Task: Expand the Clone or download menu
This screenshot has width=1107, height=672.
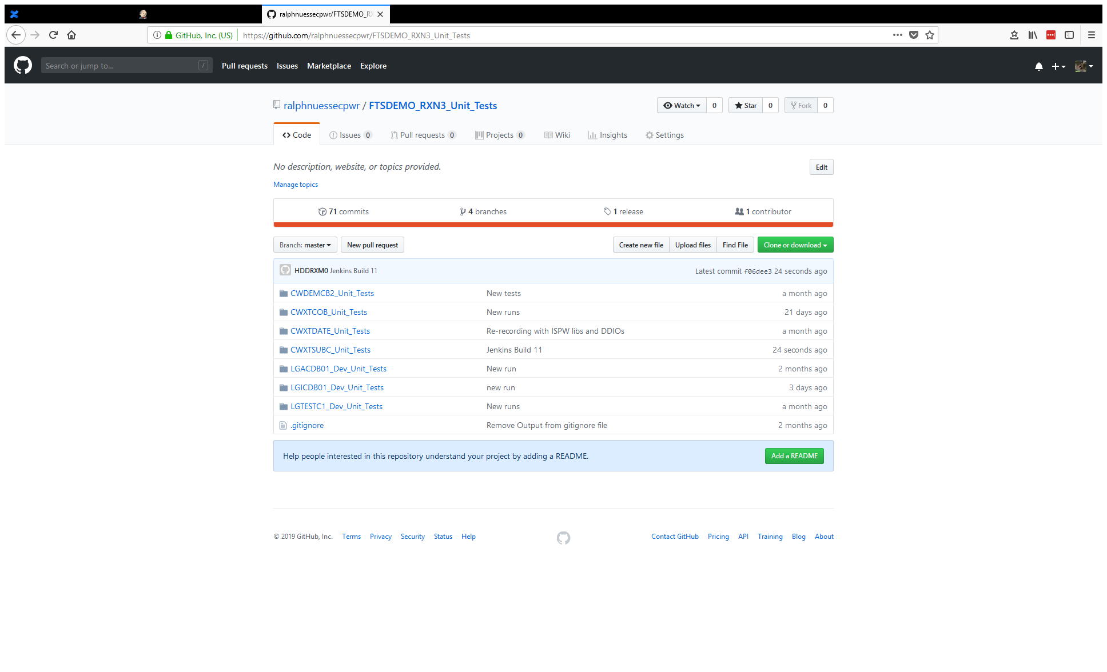Action: 795,245
